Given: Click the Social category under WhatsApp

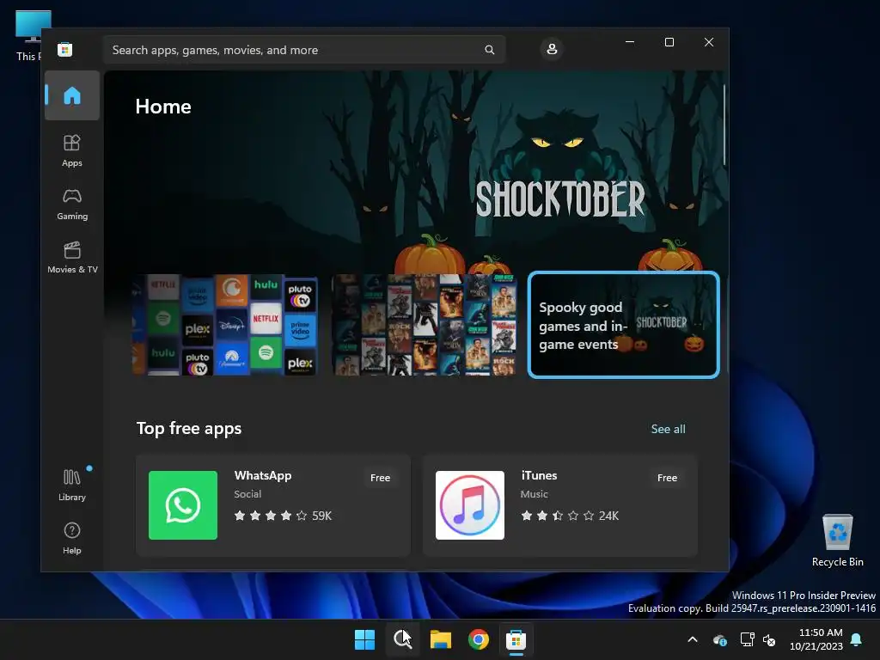Looking at the screenshot, I should tap(247, 494).
